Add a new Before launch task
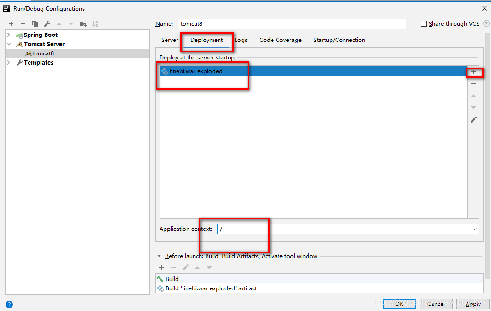This screenshot has width=491, height=311. tap(161, 267)
